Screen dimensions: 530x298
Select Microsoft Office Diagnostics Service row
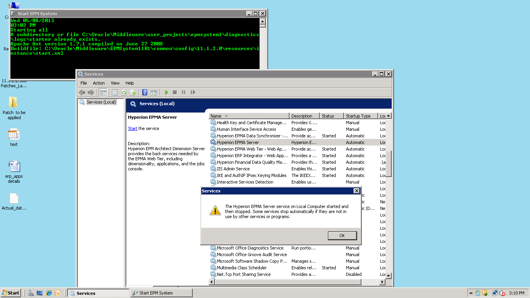pos(297,248)
